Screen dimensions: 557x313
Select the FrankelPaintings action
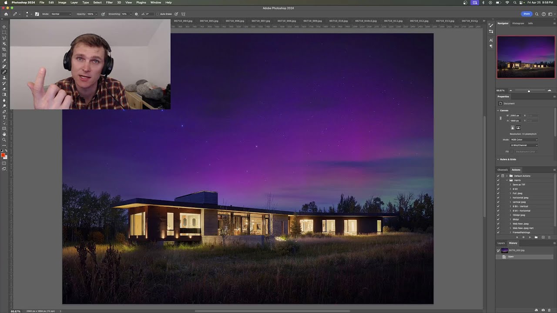click(521, 232)
